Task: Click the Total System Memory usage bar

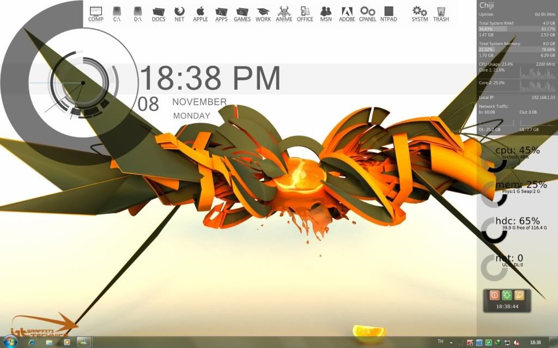Action: [x=517, y=49]
